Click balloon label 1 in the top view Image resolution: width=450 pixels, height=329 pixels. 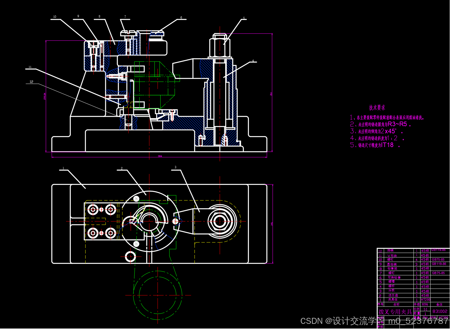tap(63, 168)
